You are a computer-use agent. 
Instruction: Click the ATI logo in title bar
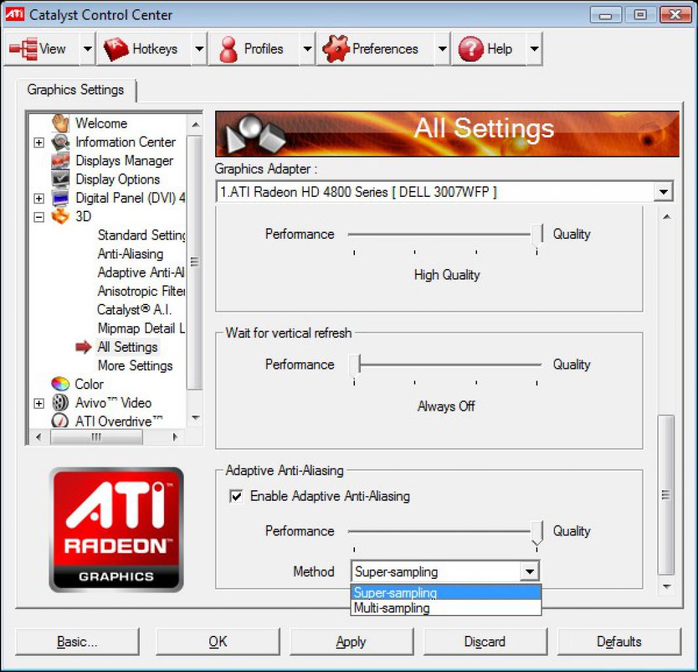(x=14, y=14)
